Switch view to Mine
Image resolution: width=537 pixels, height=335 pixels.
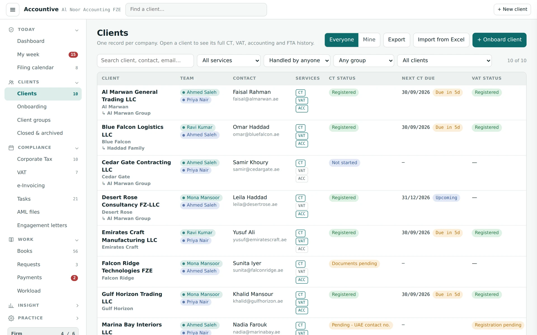tap(369, 40)
